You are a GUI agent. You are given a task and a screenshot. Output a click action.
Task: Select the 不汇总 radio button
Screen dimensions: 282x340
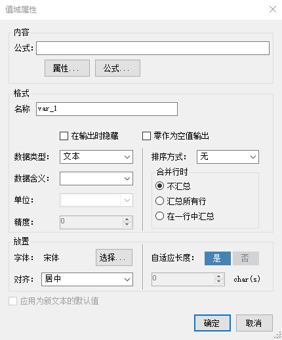[159, 186]
